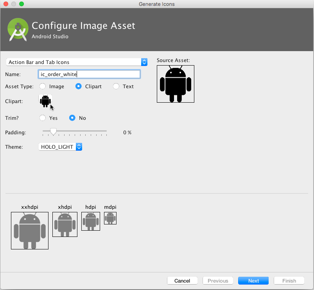Click the Next button

click(253, 280)
